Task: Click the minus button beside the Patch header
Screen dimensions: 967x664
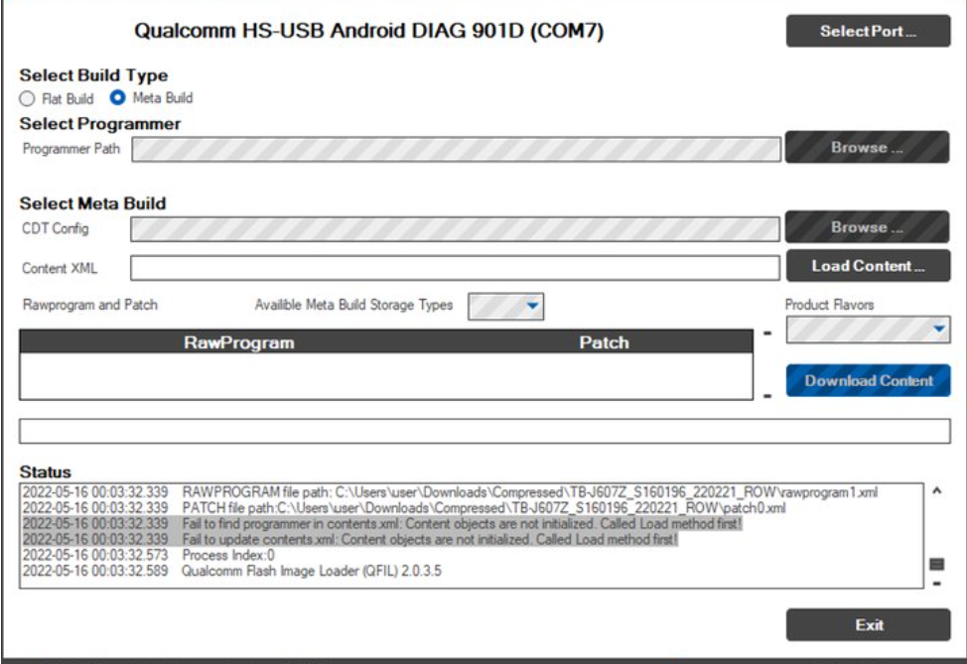Action: [x=767, y=333]
